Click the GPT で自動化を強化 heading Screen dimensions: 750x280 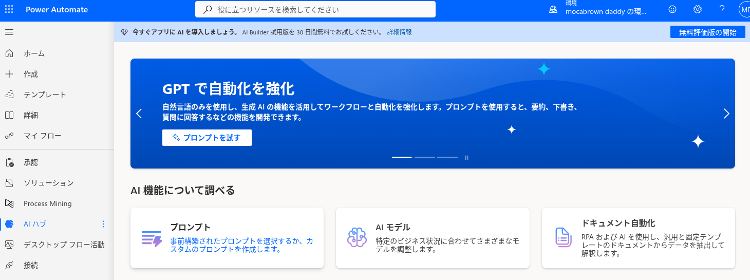pyautogui.click(x=228, y=89)
